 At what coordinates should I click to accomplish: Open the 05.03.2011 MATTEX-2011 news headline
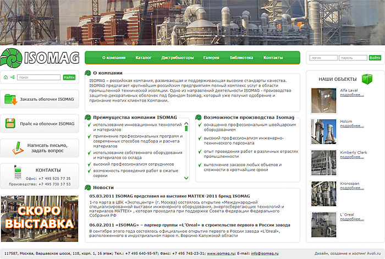click(x=169, y=196)
